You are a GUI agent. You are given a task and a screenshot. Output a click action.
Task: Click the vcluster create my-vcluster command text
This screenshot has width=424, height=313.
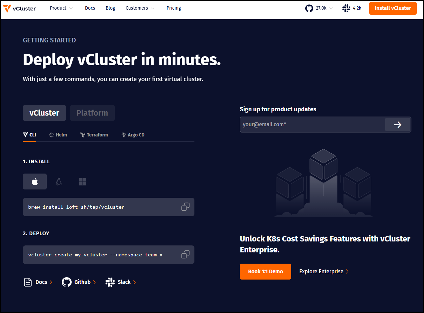click(x=95, y=255)
